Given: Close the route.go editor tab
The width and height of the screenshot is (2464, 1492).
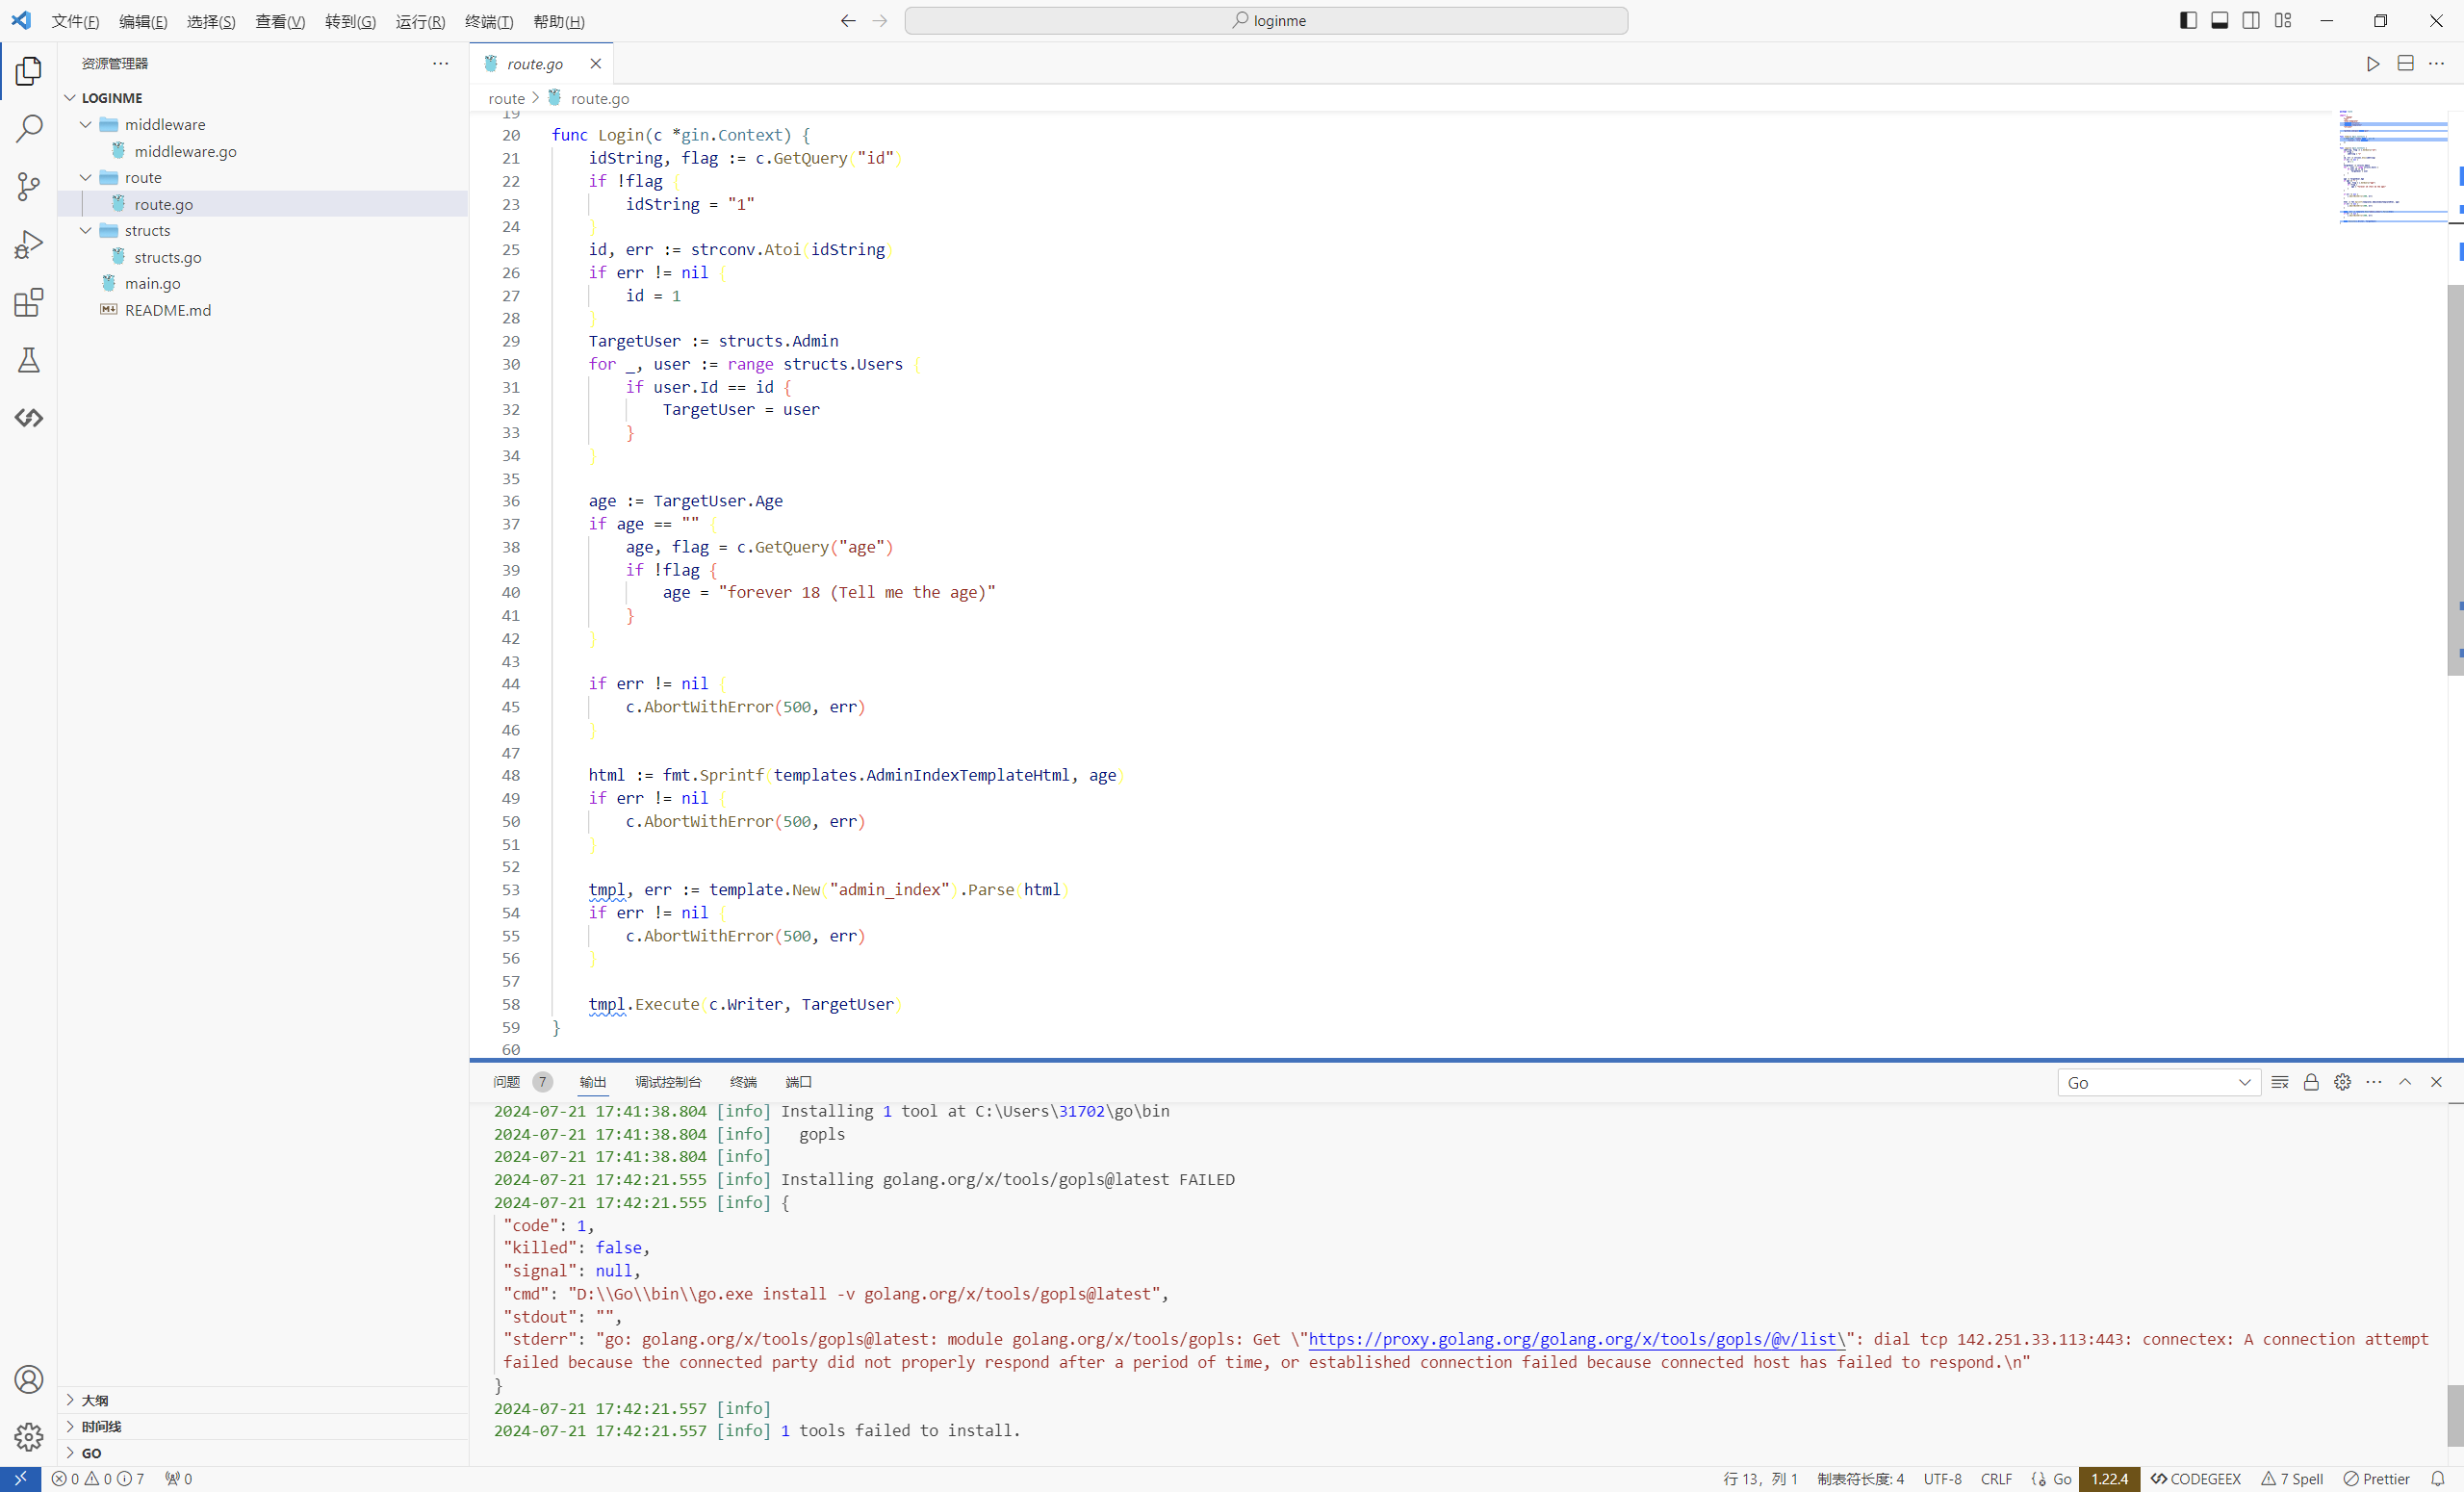Looking at the screenshot, I should [596, 64].
